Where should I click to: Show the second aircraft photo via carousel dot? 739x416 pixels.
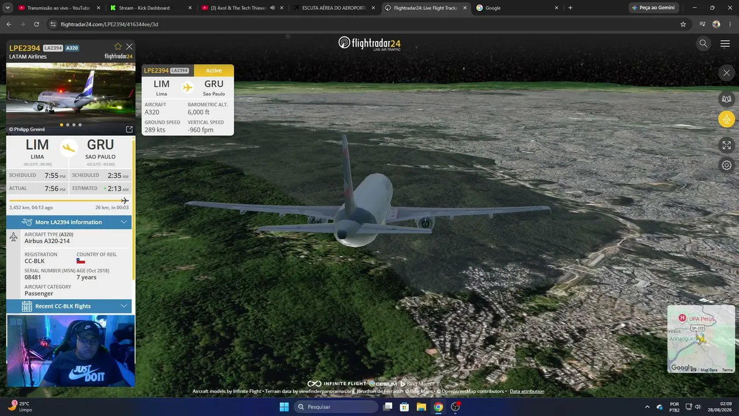click(x=68, y=125)
